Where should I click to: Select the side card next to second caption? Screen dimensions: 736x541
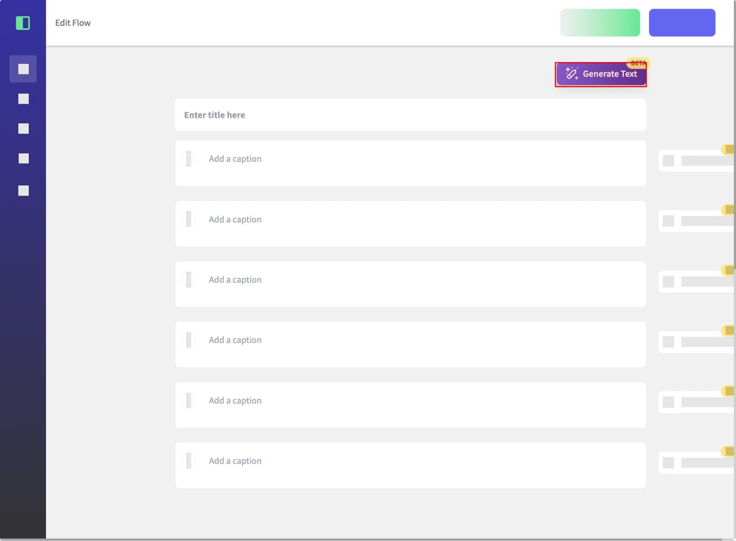point(696,221)
